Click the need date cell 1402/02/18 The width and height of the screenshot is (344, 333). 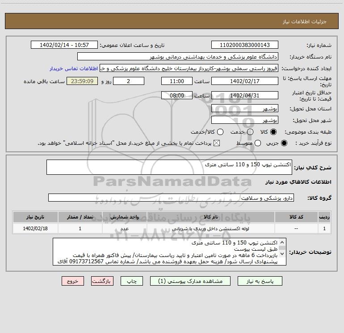[35, 229]
